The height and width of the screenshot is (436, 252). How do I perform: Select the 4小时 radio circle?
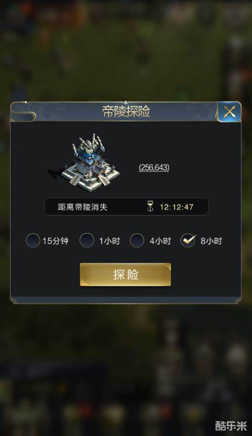pos(137,240)
